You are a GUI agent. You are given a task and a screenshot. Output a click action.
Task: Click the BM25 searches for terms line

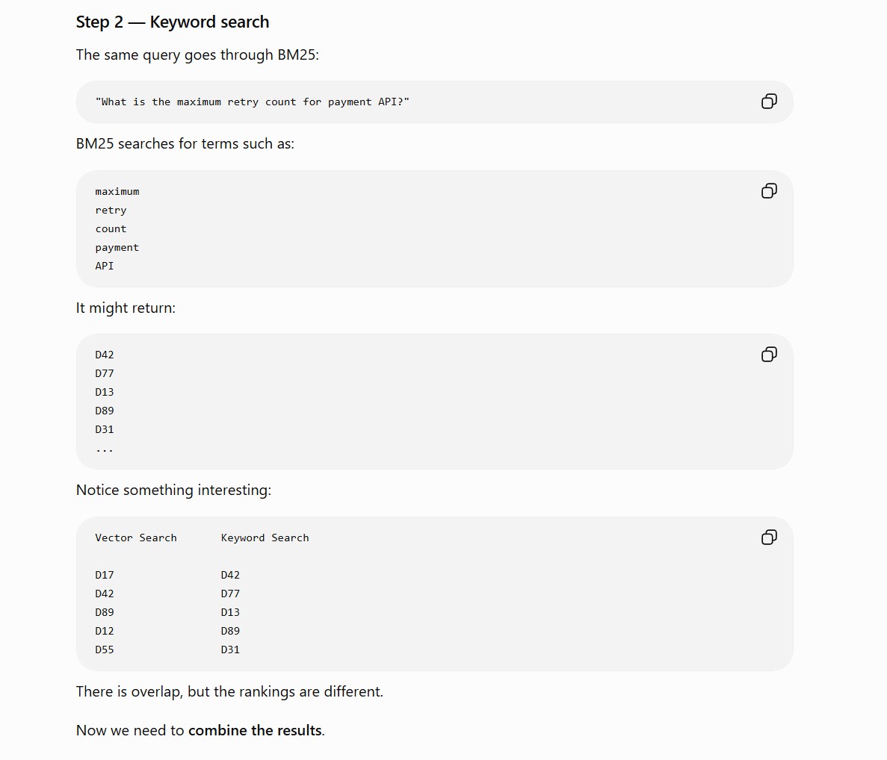tap(185, 143)
